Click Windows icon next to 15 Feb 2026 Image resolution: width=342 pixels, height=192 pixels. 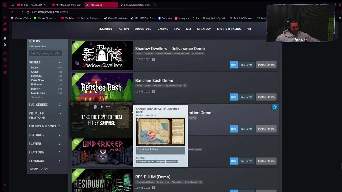point(153,59)
